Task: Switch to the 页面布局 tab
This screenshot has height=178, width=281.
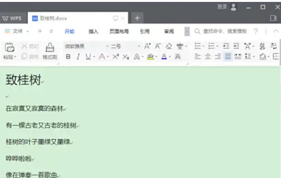Action: point(119,32)
